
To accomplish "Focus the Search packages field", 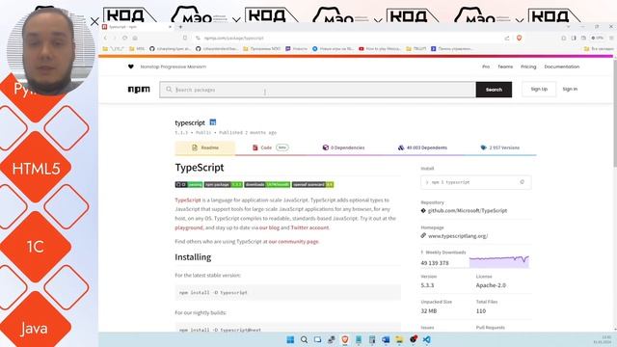I will [x=317, y=90].
